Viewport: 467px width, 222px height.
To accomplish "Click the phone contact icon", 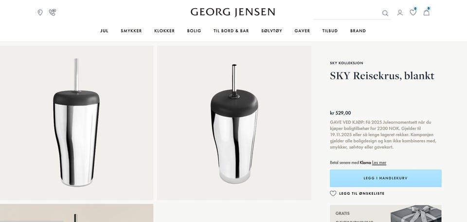I will 53,12.
